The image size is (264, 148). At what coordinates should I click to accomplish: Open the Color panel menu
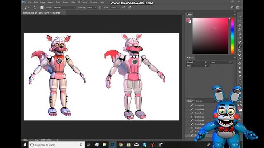coord(235,15)
